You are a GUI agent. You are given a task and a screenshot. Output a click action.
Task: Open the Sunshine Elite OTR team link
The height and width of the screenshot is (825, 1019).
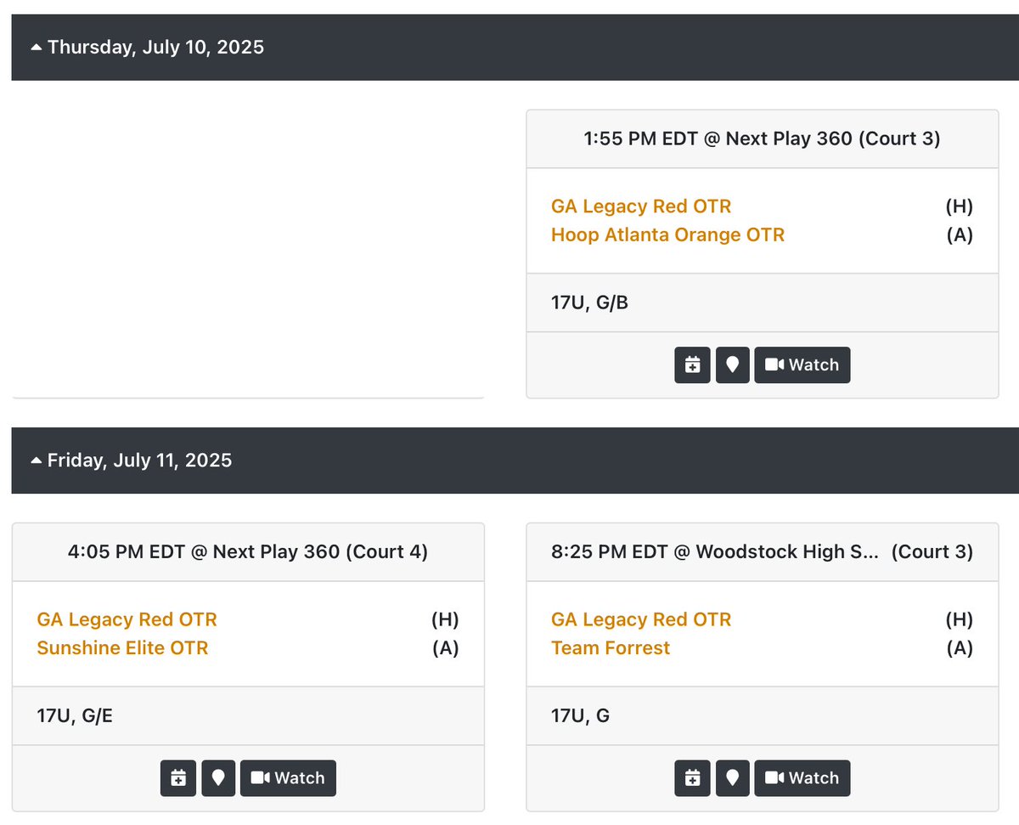[122, 647]
